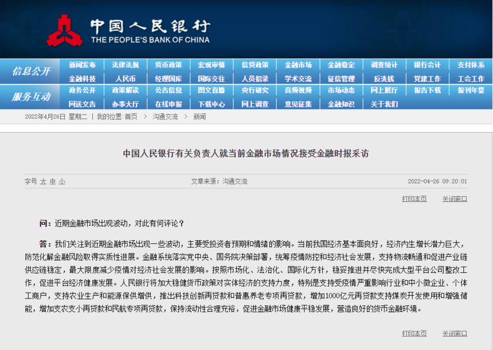The image size is (493, 350).
Task: Go to 金融市场 page
Action: pyautogui.click(x=298, y=65)
